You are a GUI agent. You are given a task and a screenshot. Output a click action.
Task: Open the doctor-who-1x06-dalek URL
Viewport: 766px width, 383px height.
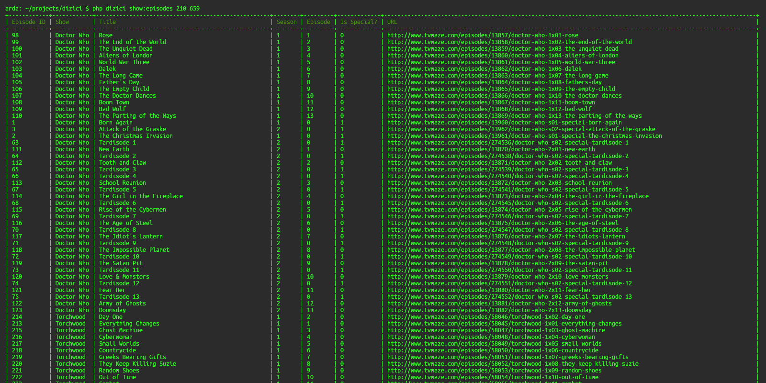484,69
